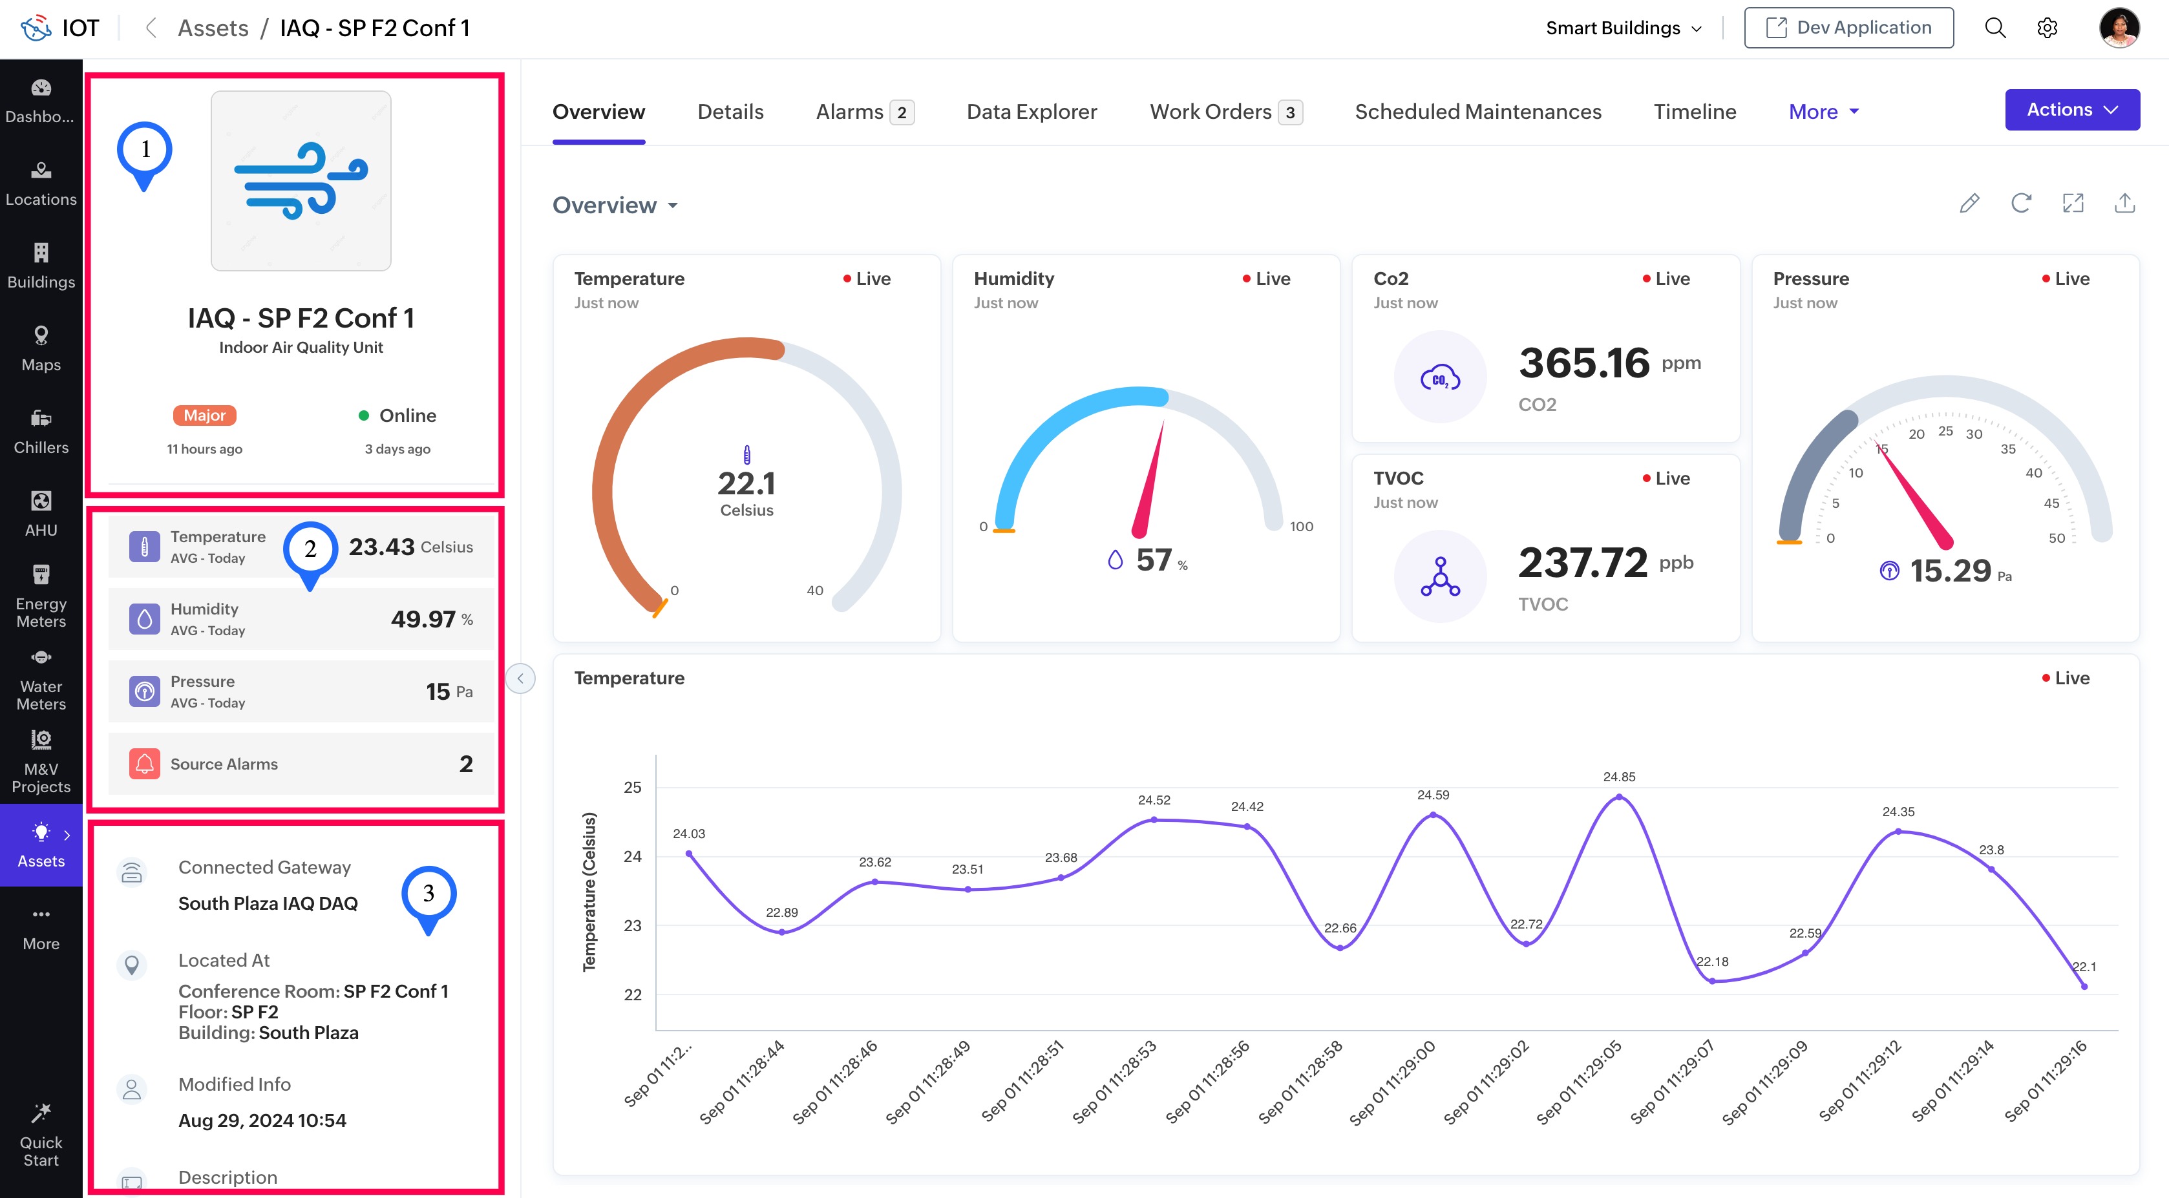Open Chillers in the sidebar
This screenshot has width=2169, height=1198.
coord(41,431)
